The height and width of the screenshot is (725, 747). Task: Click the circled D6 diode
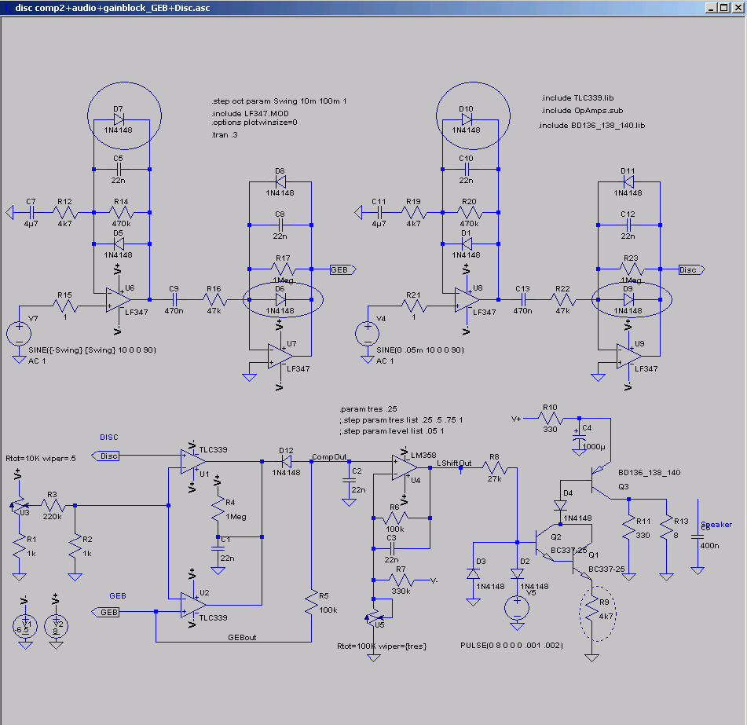point(280,299)
